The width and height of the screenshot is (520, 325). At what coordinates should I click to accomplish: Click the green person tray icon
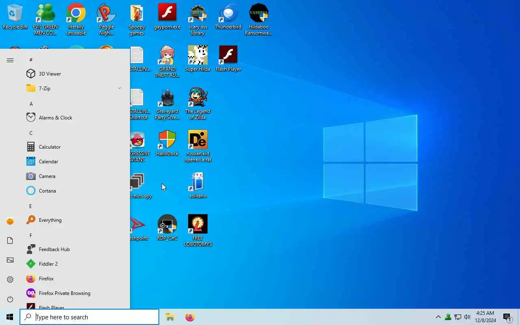448,317
